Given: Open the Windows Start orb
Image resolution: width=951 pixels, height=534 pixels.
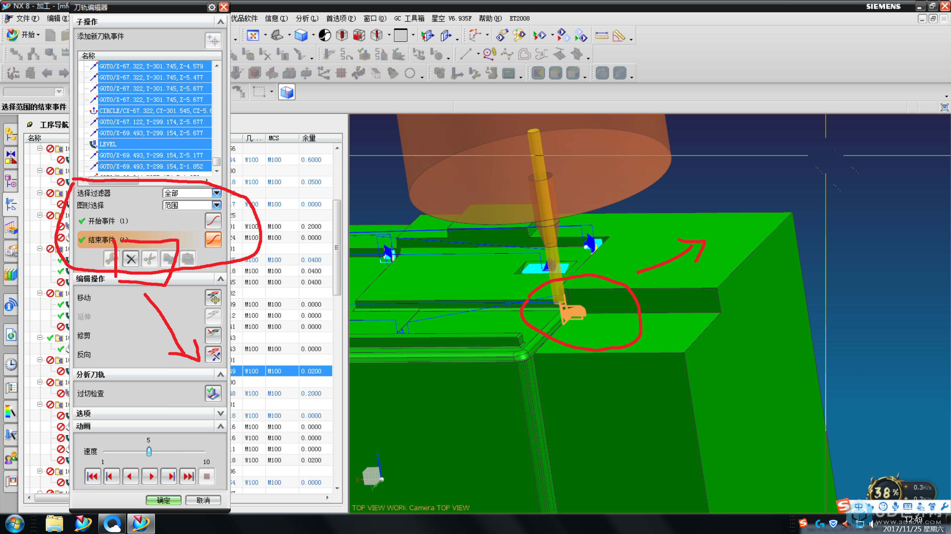Looking at the screenshot, I should (14, 524).
